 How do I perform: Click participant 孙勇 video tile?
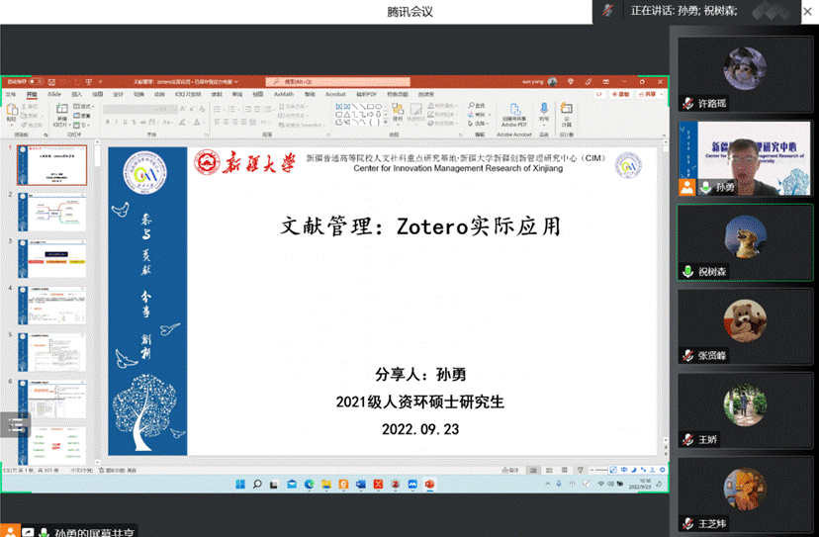coord(745,158)
